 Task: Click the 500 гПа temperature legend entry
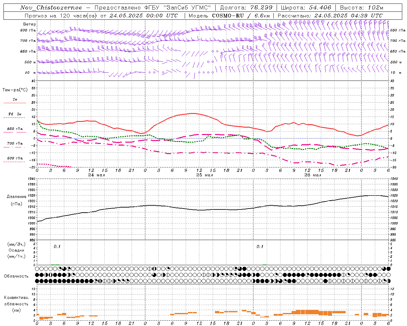tap(15, 158)
